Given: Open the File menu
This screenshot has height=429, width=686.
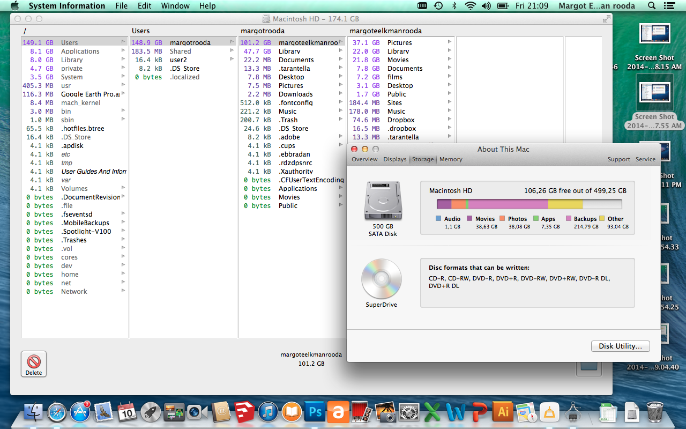Looking at the screenshot, I should [122, 6].
